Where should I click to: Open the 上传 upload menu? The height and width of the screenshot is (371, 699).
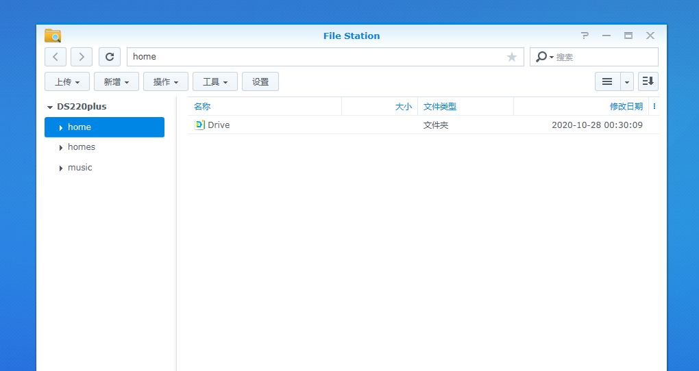click(x=67, y=81)
